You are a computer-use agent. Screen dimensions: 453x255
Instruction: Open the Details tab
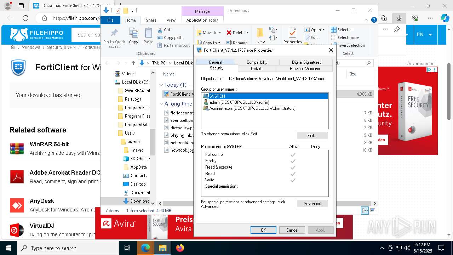pyautogui.click(x=257, y=69)
